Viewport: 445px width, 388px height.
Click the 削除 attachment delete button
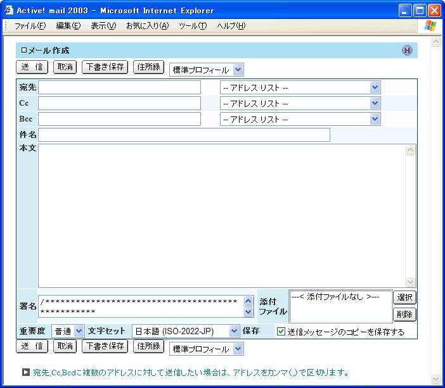click(x=404, y=315)
